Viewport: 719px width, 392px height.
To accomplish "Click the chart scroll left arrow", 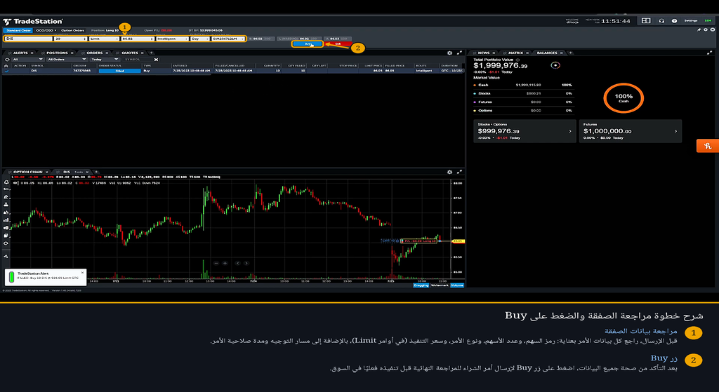I will coord(237,263).
